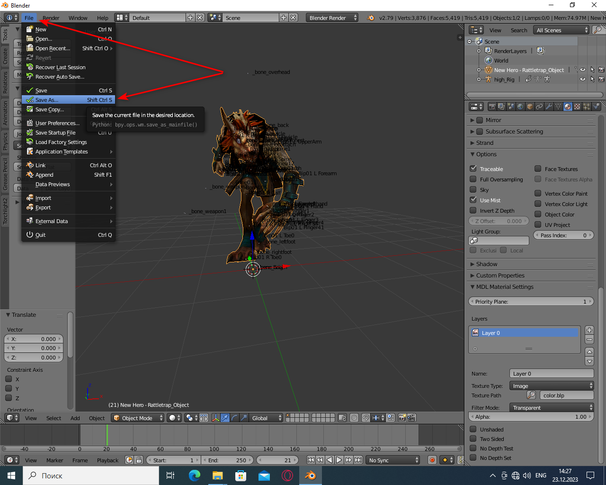This screenshot has width=606, height=485.
Task: Click the Alpha value slider
Action: [531, 417]
